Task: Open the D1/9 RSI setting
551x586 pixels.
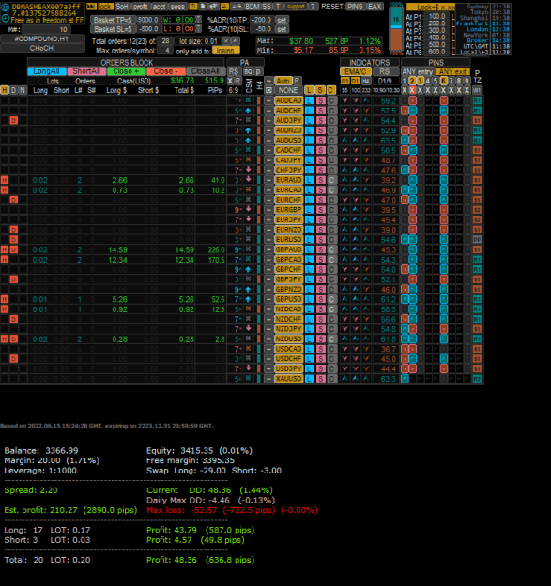Action: [385, 81]
